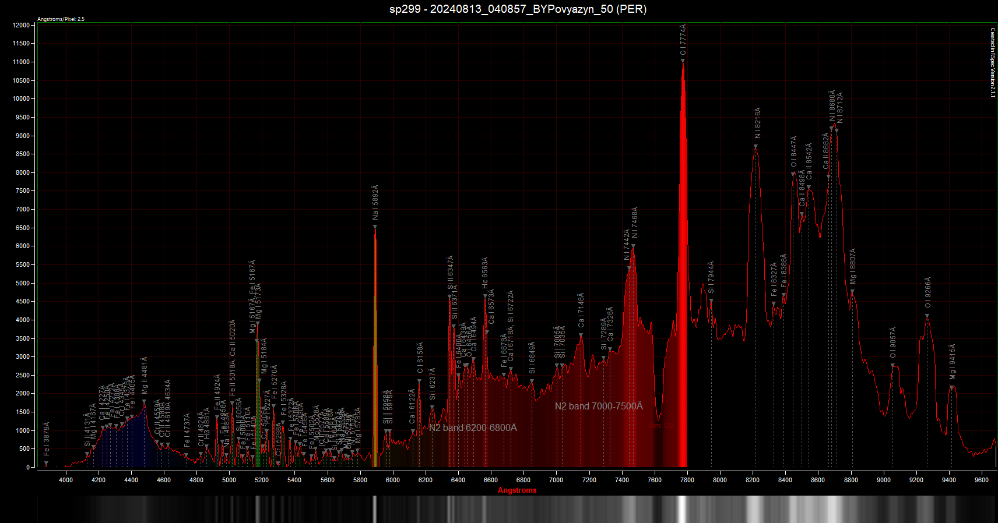Select the Ca I 7148Å line label
This screenshot has height=523, width=998.
tap(581, 310)
